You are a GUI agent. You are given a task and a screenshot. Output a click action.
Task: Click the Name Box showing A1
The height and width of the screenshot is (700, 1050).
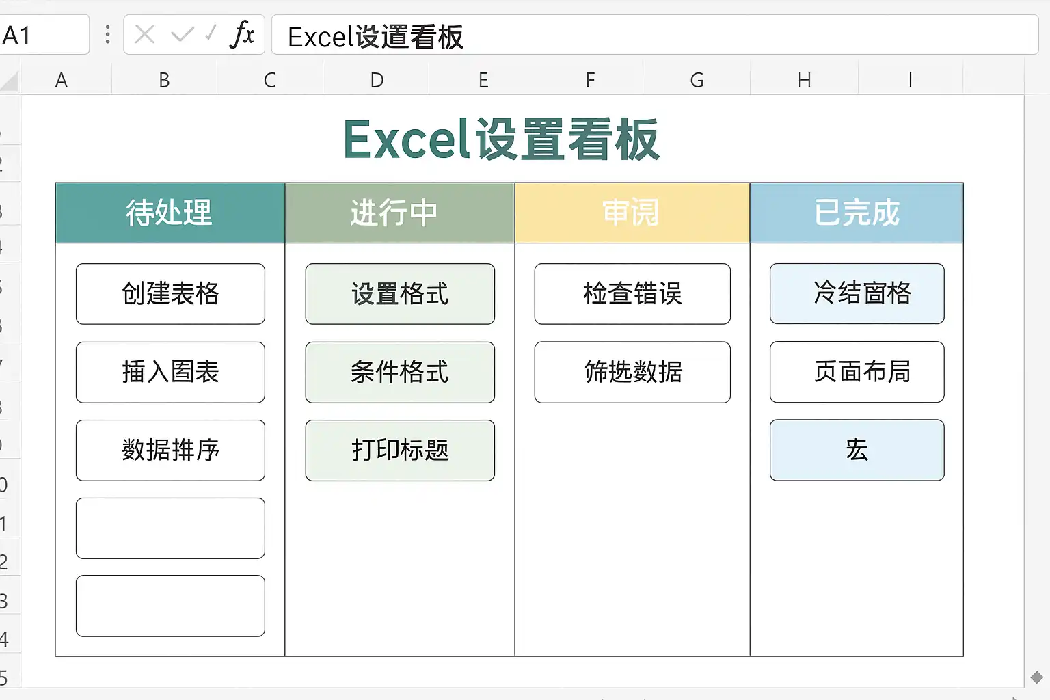44,35
